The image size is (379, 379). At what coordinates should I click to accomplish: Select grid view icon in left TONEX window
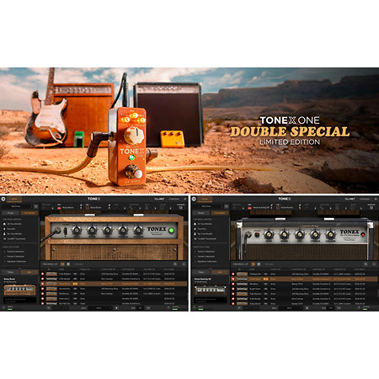click(x=68, y=264)
